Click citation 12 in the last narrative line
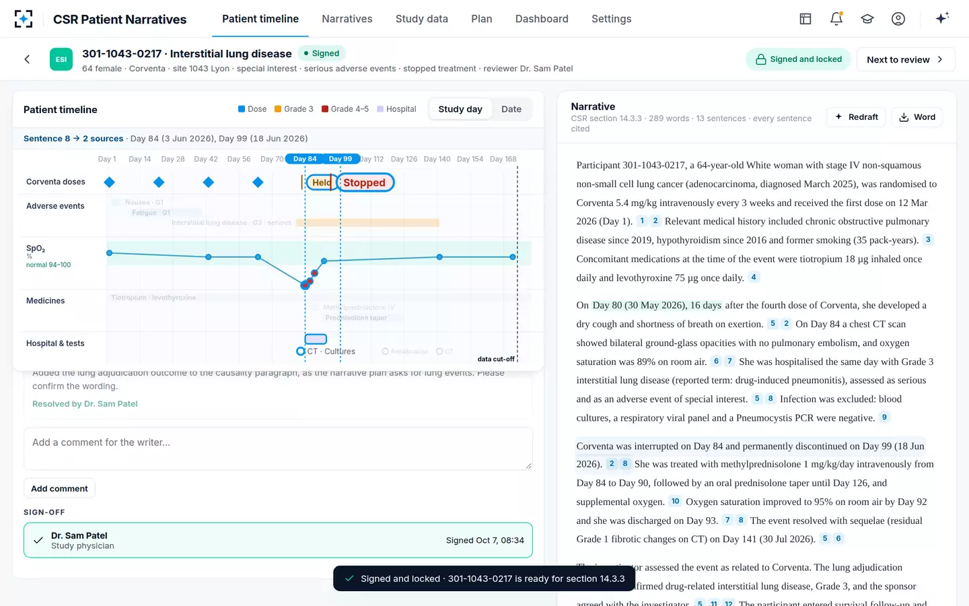This screenshot has height=606, width=969. (728, 603)
